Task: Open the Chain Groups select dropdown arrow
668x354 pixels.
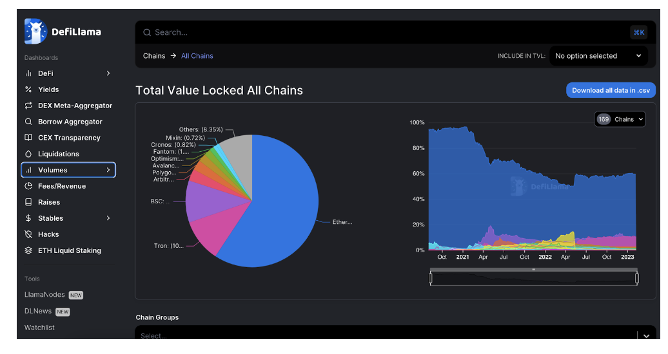Action: click(x=646, y=336)
